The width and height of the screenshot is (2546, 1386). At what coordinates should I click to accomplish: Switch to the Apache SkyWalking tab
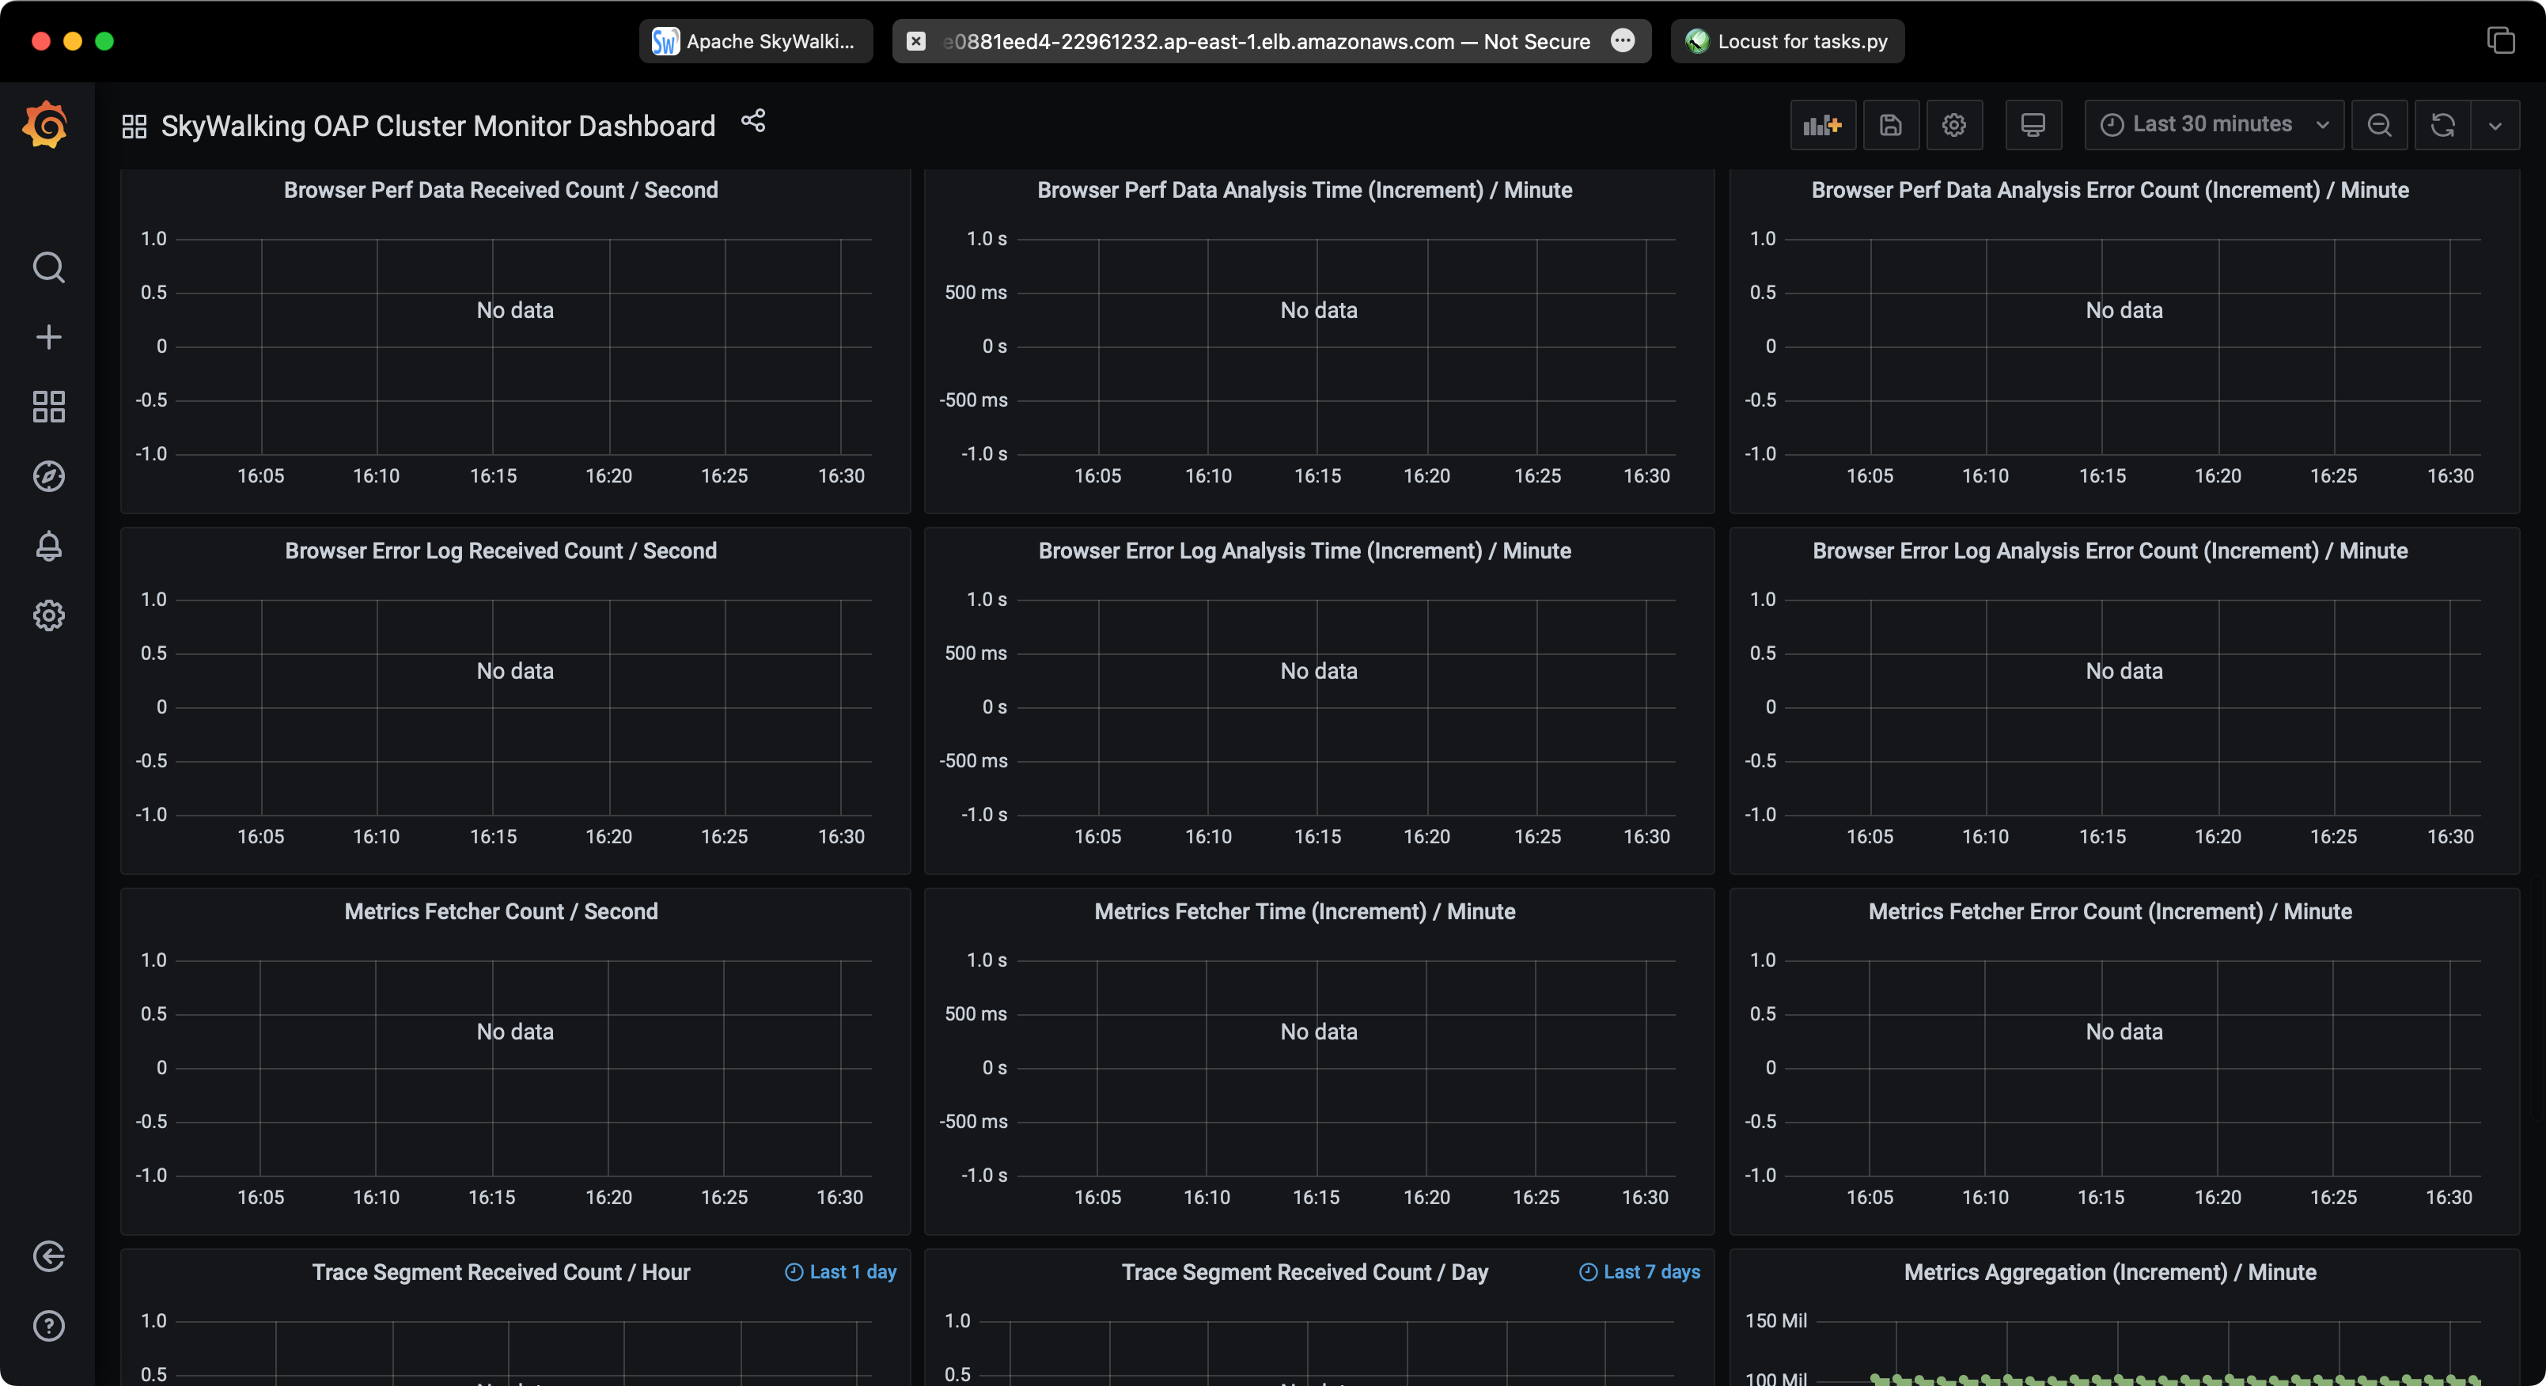pos(756,41)
